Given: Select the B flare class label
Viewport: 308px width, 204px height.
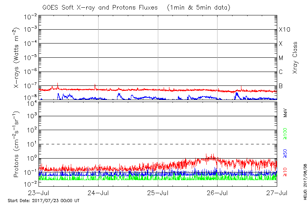Looking at the screenshot, I should pyautogui.click(x=281, y=86).
